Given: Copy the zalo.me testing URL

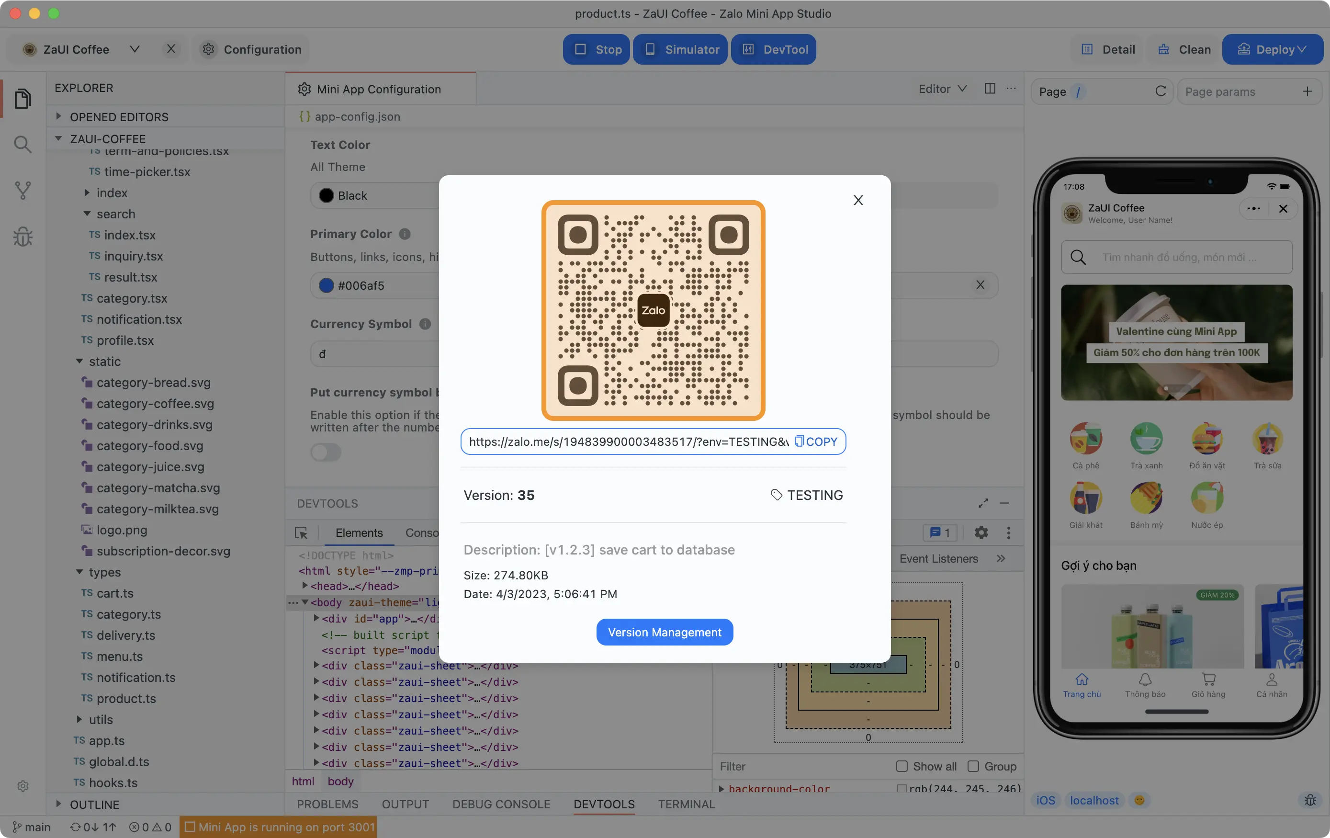Looking at the screenshot, I should click(816, 442).
